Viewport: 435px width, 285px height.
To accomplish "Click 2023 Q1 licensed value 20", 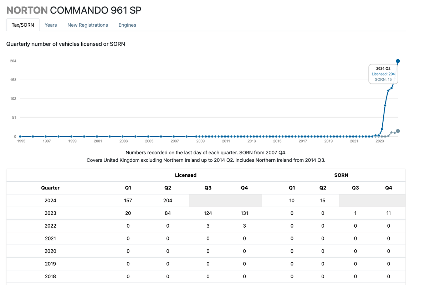I will click(128, 213).
